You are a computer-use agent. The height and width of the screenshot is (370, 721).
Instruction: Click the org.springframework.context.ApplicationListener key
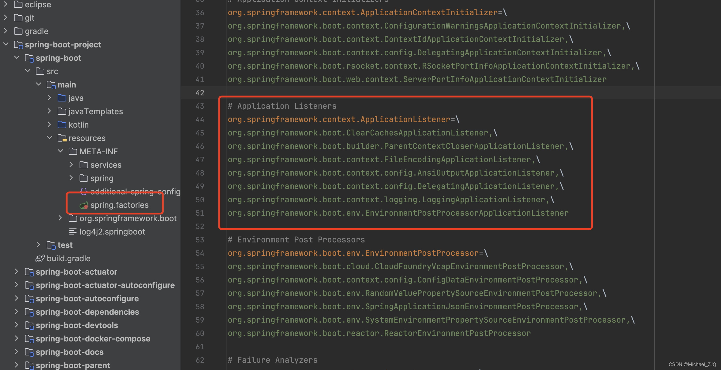click(x=339, y=119)
